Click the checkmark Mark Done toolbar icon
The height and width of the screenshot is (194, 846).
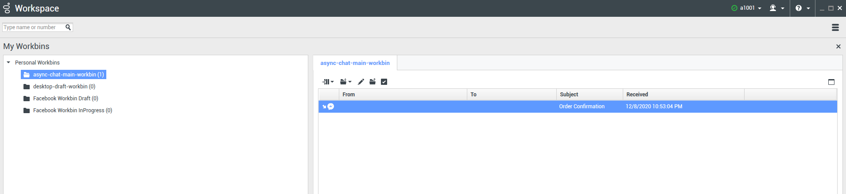pos(384,82)
